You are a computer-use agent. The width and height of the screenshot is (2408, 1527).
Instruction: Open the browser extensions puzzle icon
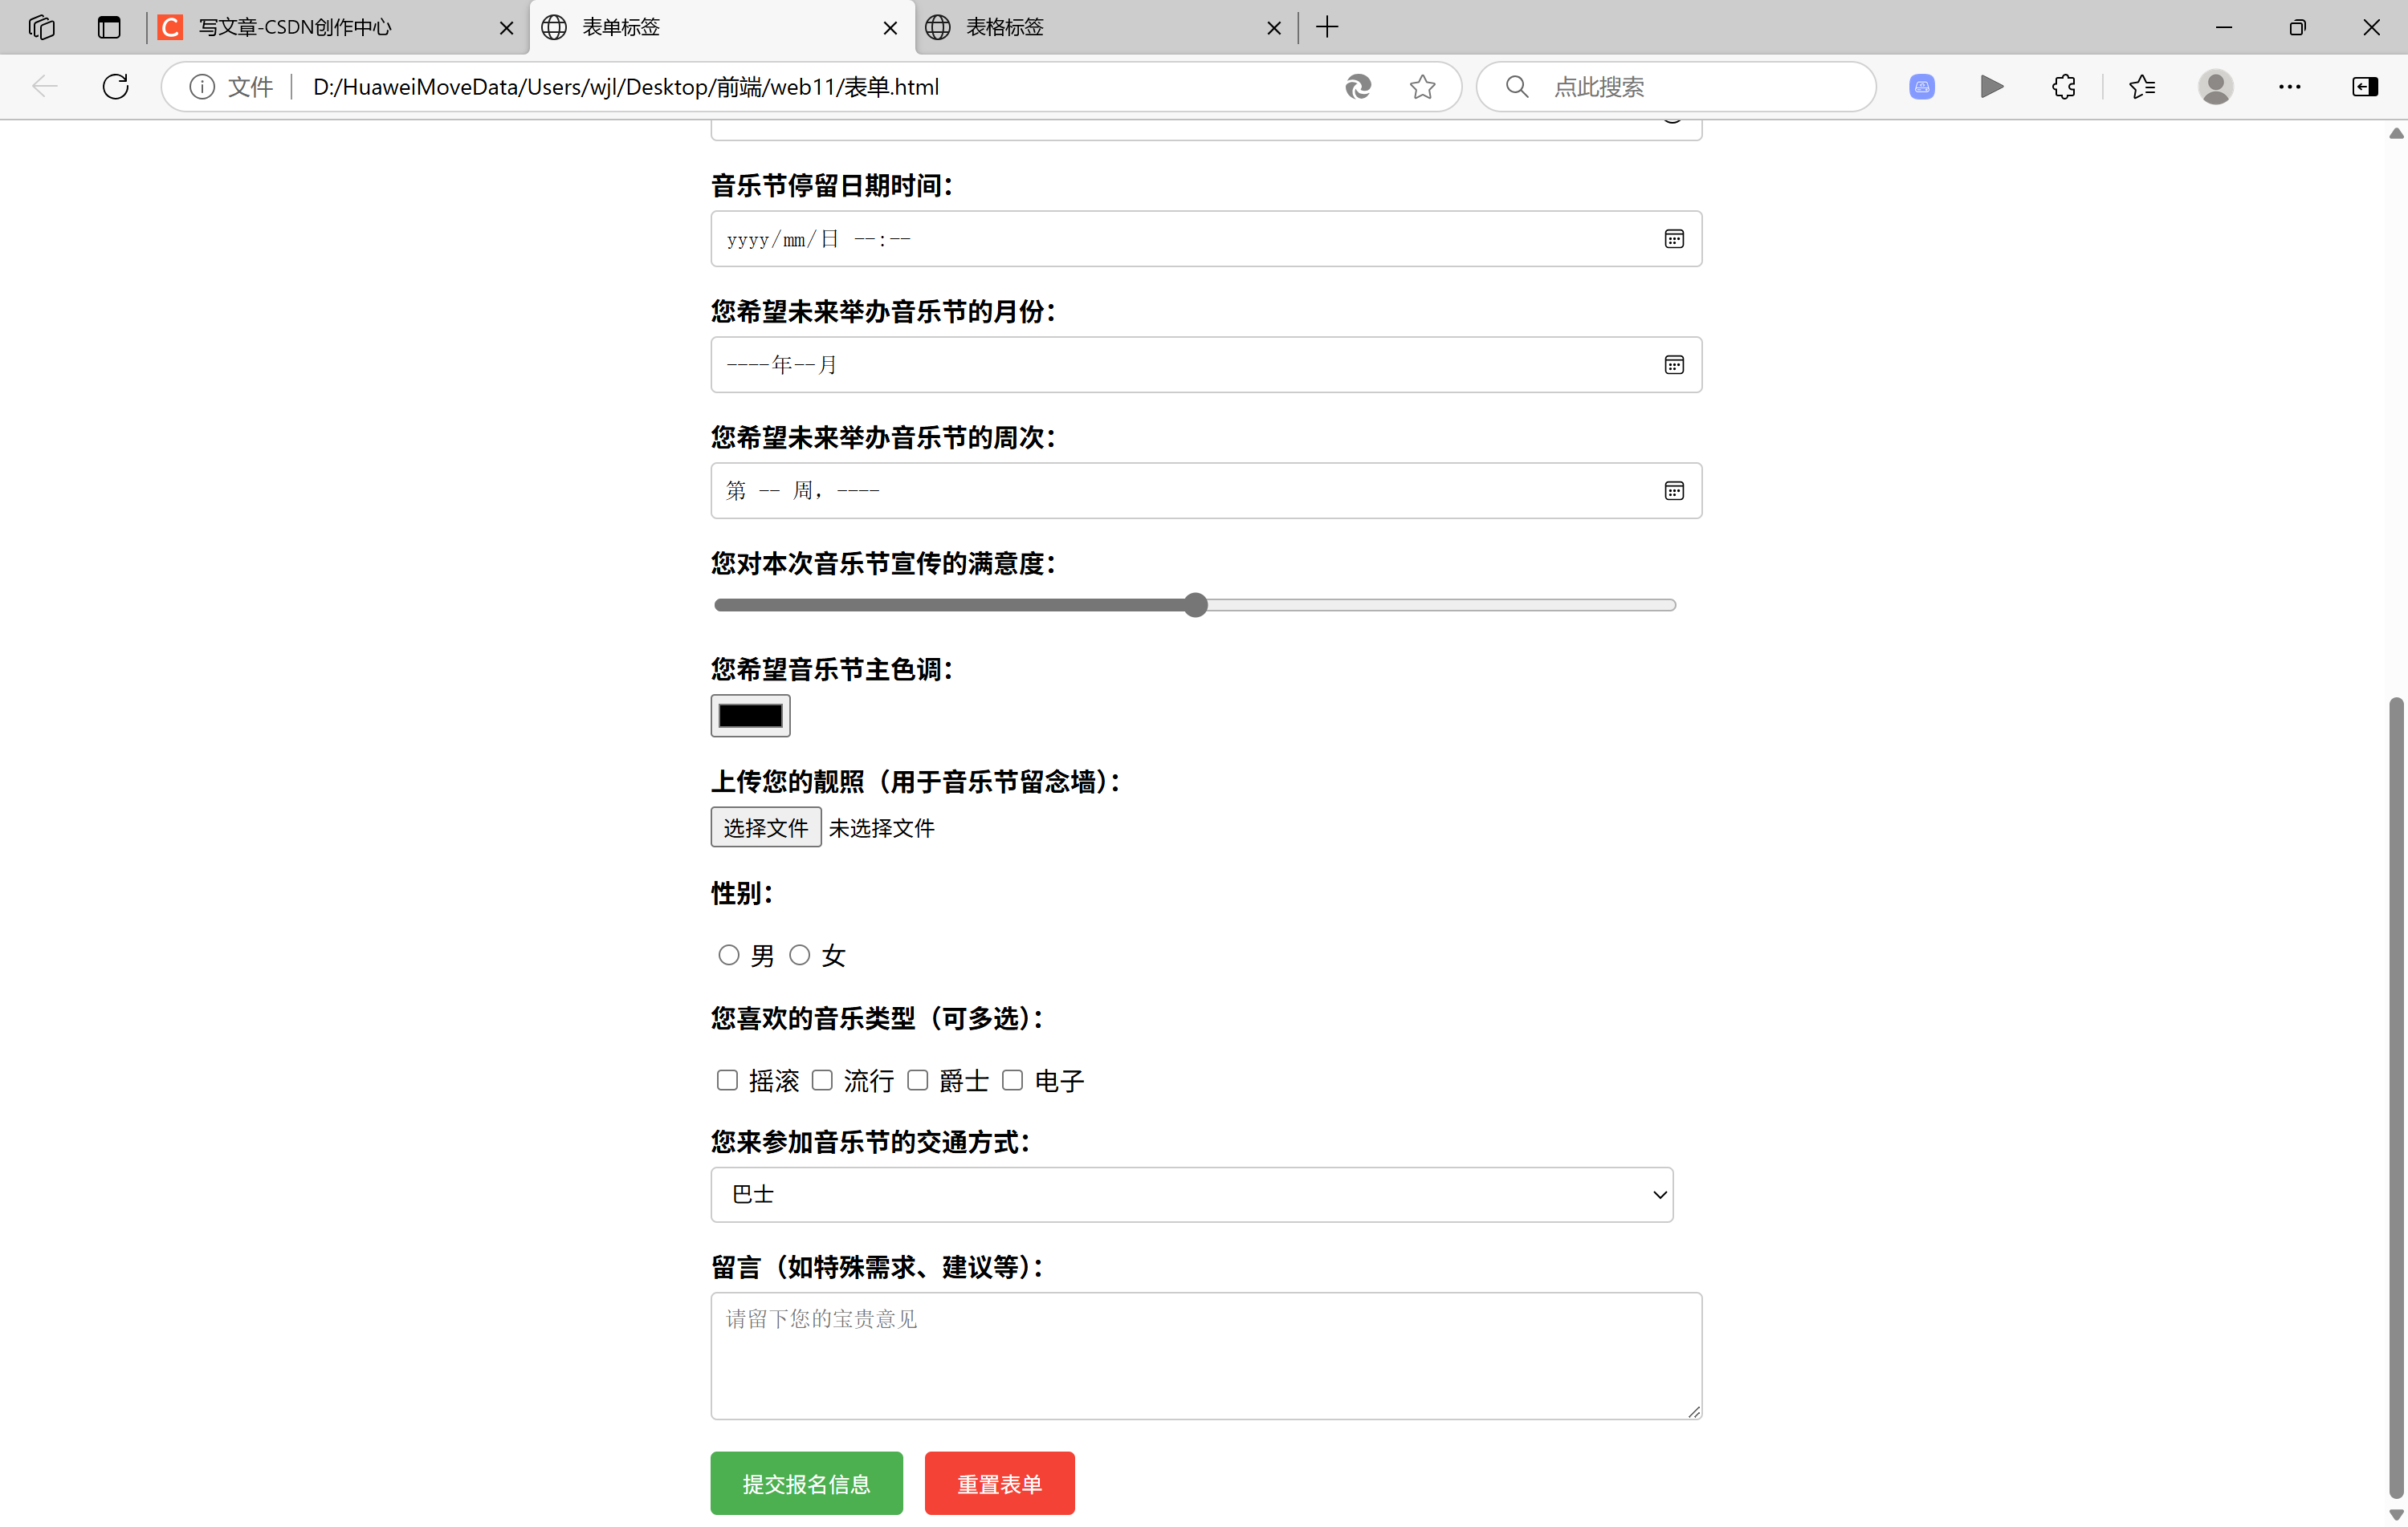pyautogui.click(x=2063, y=87)
